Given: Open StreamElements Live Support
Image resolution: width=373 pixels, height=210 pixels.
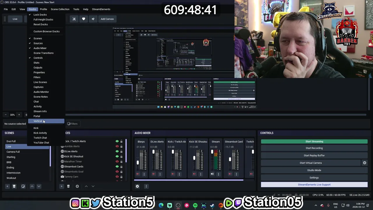Looking at the screenshot, I should coord(314,185).
